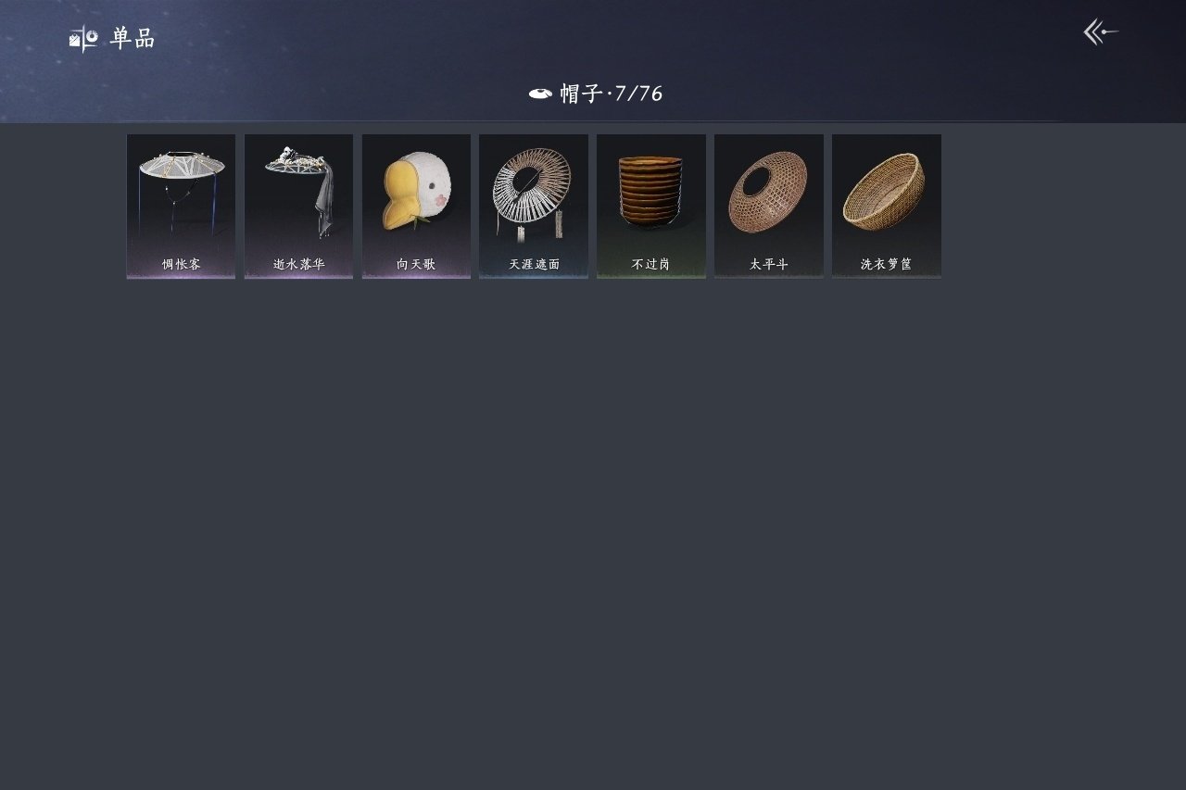
Task: Click the 不过岗 item name label
Action: (650, 264)
